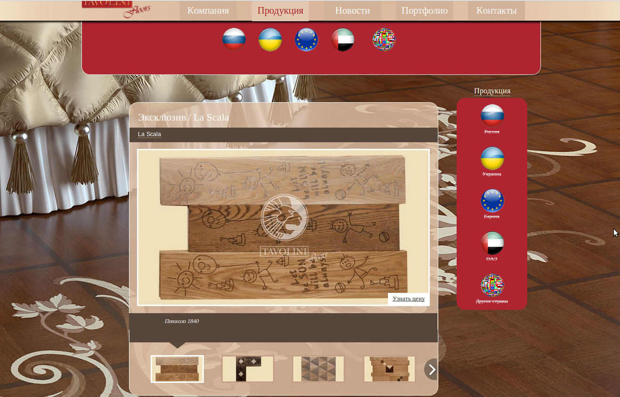
Task: Open the Компания menu item
Action: [208, 11]
